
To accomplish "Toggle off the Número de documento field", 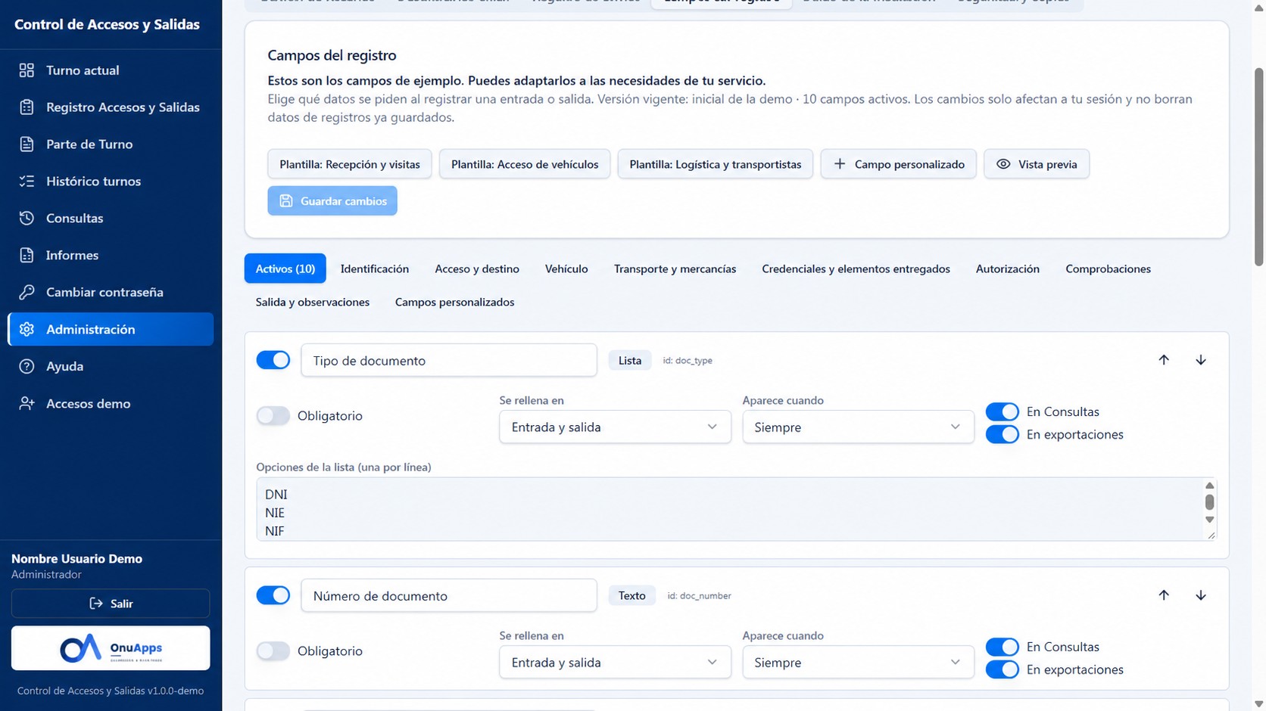I will coord(273,595).
